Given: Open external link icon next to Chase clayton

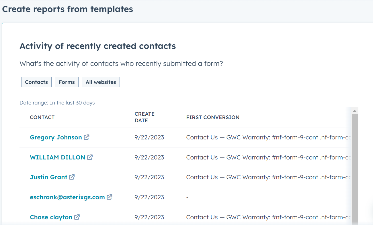Looking at the screenshot, I should [x=77, y=217].
